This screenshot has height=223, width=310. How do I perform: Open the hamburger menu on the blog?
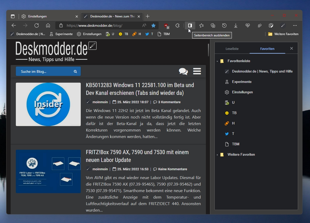click(x=197, y=71)
